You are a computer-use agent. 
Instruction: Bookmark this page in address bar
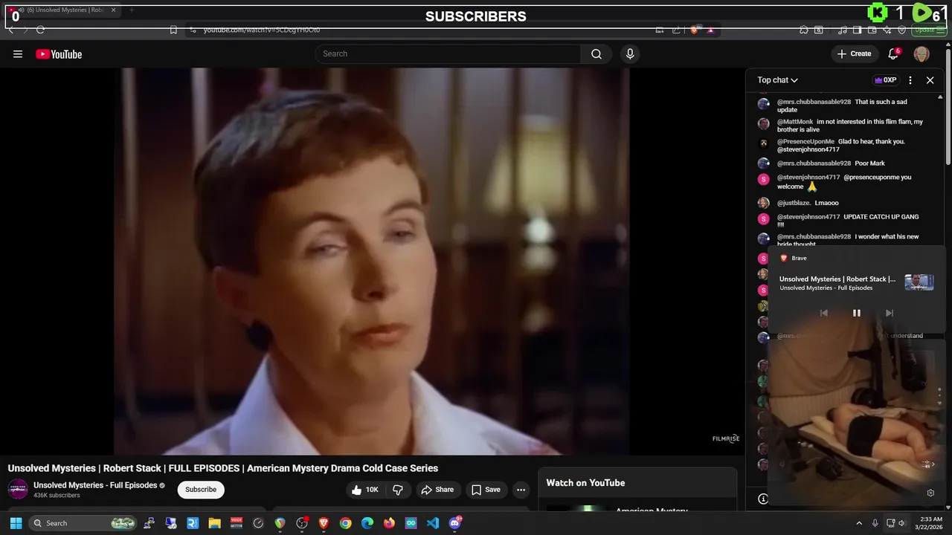tap(173, 30)
